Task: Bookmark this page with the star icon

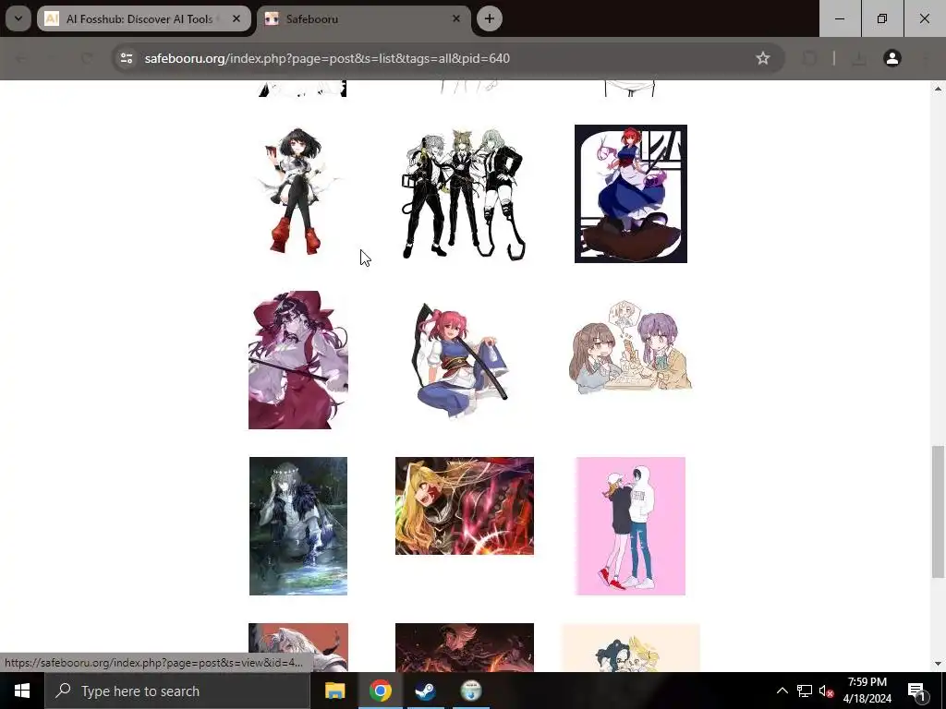Action: [x=762, y=58]
